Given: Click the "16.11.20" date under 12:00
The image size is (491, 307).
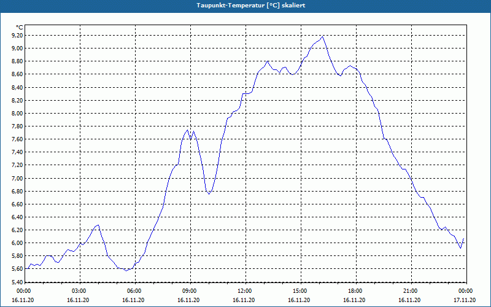Looking at the screenshot, I should coord(244,300).
